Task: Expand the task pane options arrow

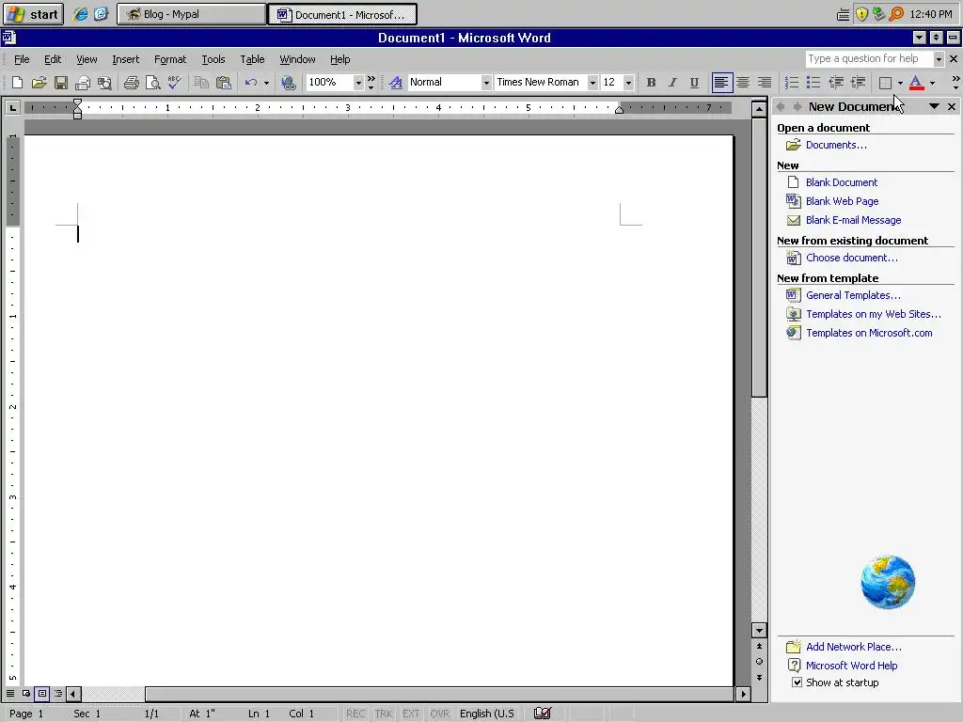Action: tap(934, 107)
